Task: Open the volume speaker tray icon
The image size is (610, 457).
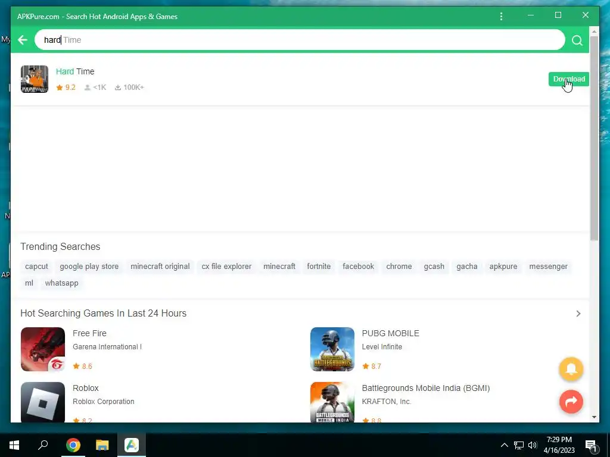Action: (533, 445)
